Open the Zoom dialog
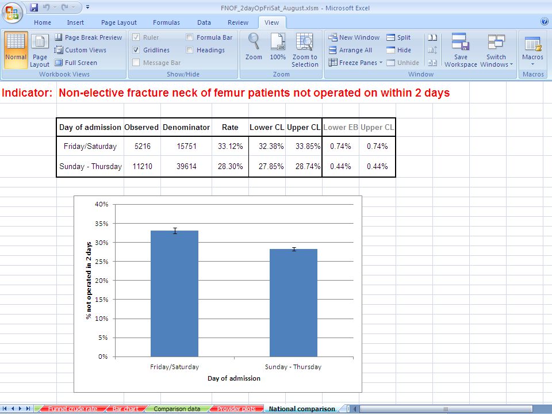This screenshot has width=552, height=414. [254, 47]
